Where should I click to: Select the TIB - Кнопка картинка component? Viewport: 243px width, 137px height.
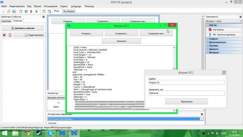pyautogui.click(x=224, y=35)
